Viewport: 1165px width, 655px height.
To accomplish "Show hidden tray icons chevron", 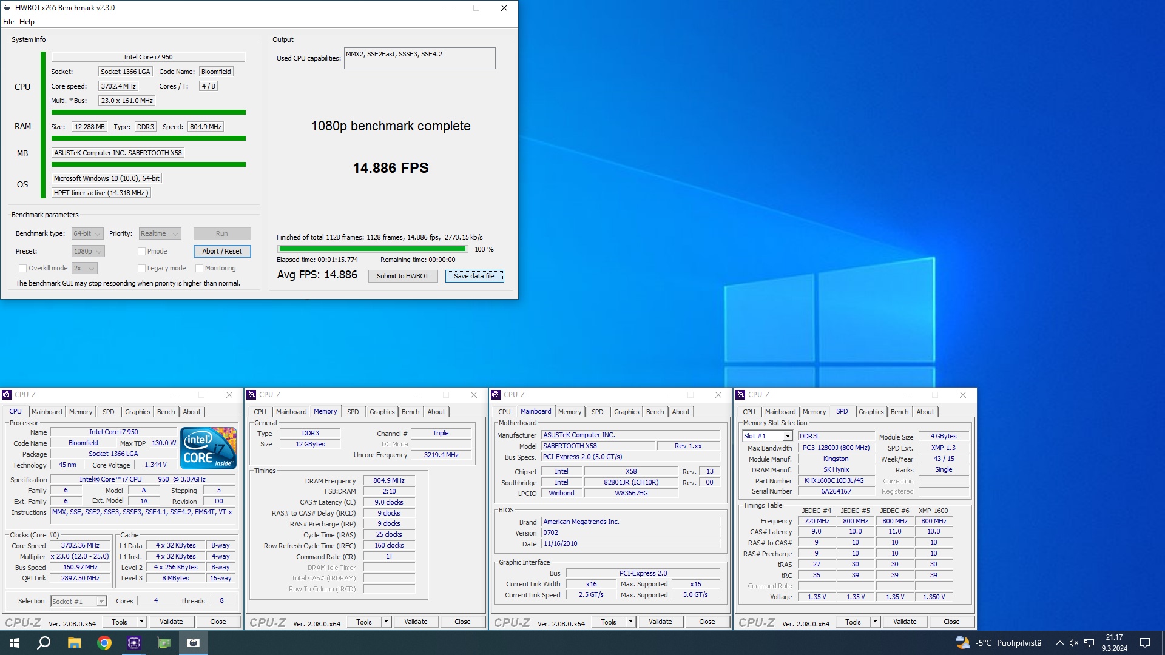I will click(1059, 643).
